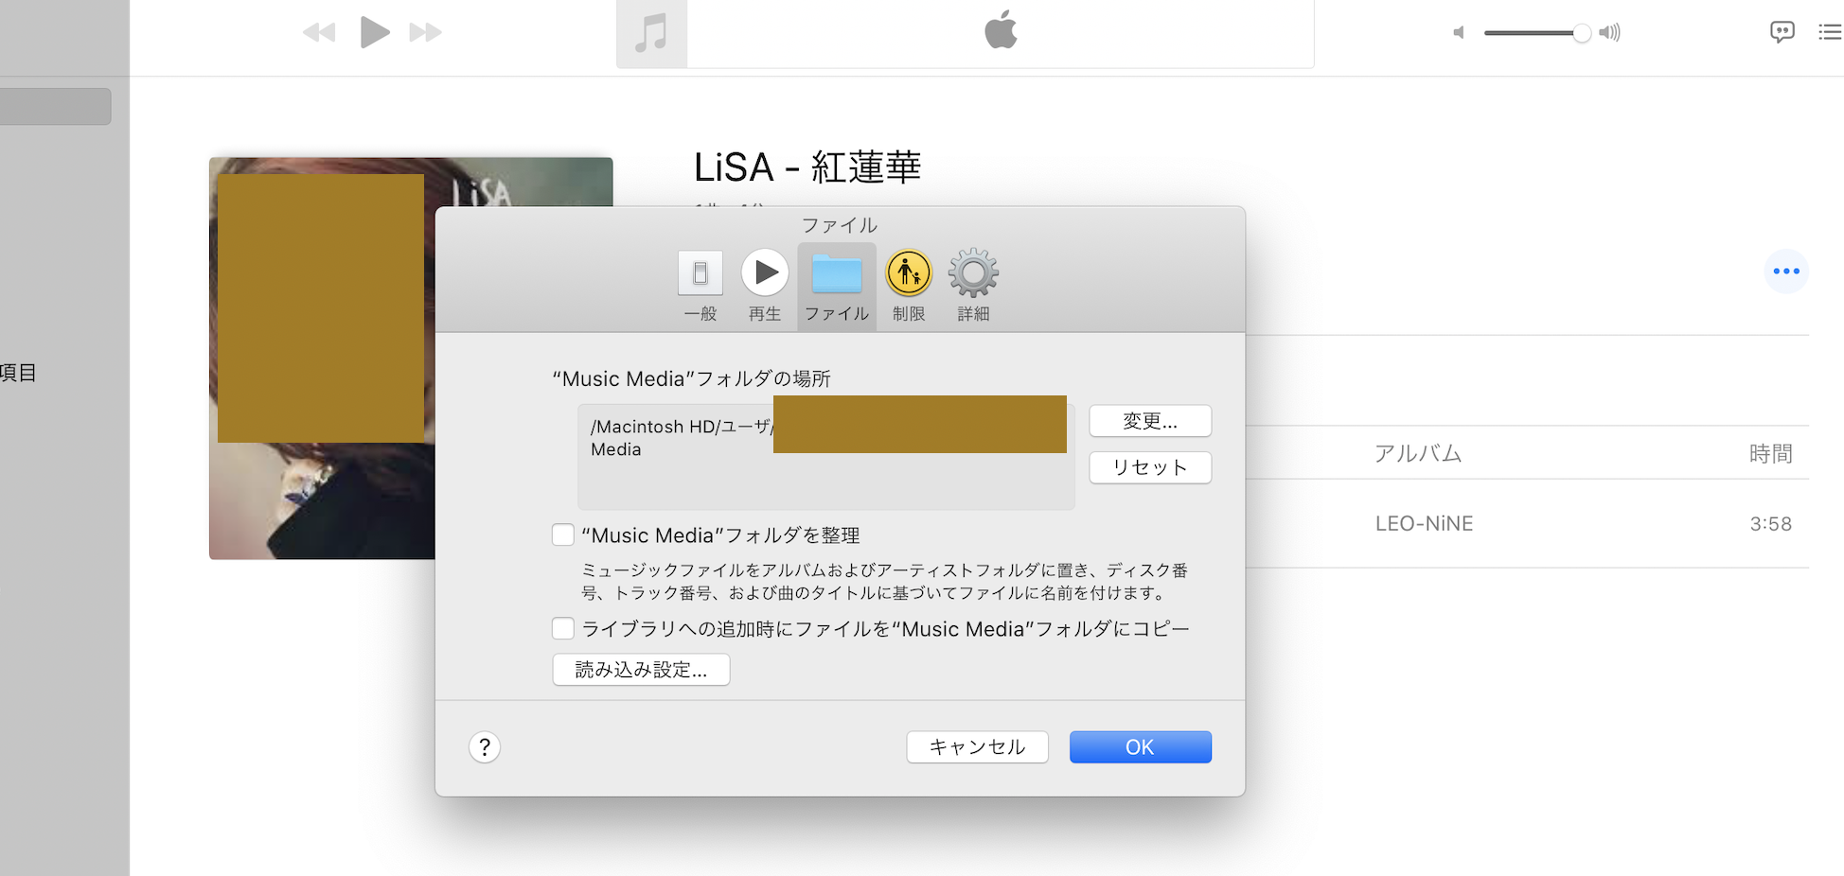Switch to the 再生 preferences tab
Screen dimensions: 1844x876
(765, 287)
